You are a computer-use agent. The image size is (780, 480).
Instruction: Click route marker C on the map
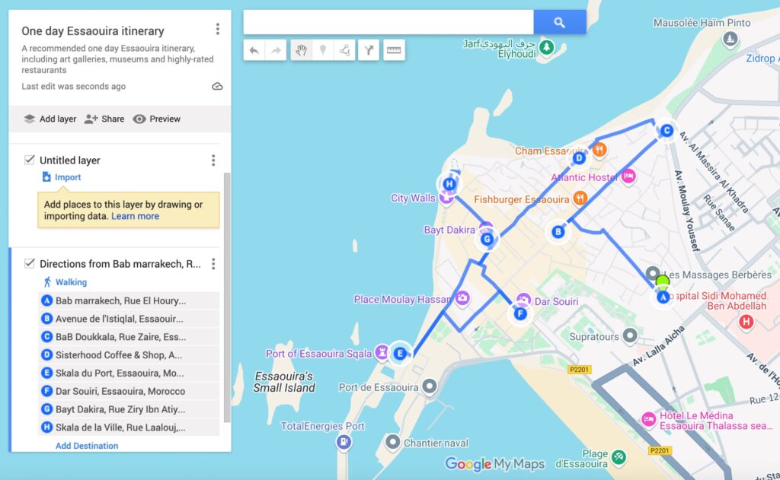click(667, 131)
